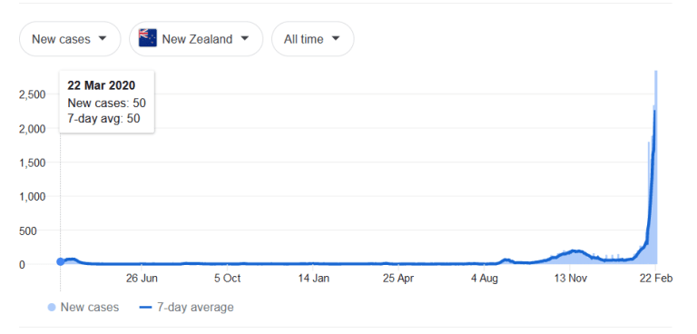The width and height of the screenshot is (697, 334).
Task: Open the New Zealand country dropdown
Action: coord(196,39)
